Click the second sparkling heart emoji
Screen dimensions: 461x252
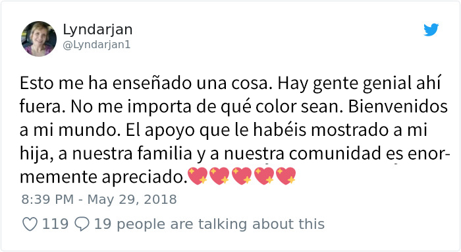pyautogui.click(x=219, y=176)
